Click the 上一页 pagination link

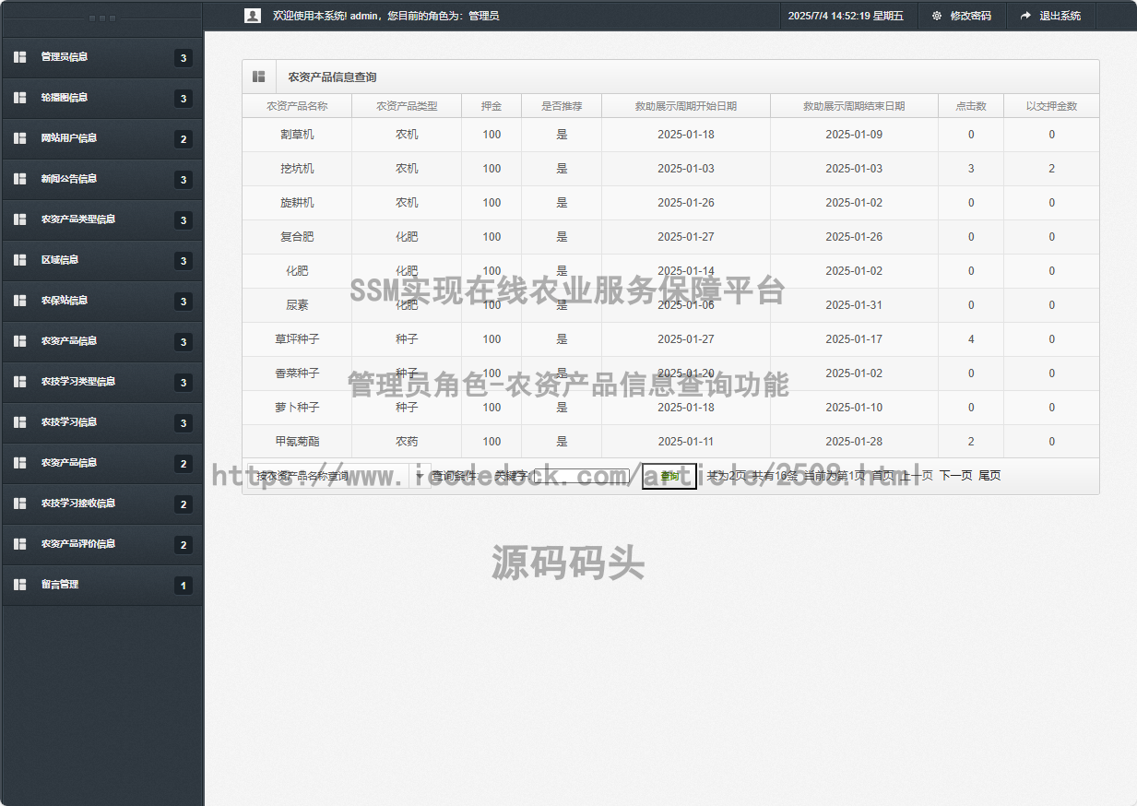917,476
